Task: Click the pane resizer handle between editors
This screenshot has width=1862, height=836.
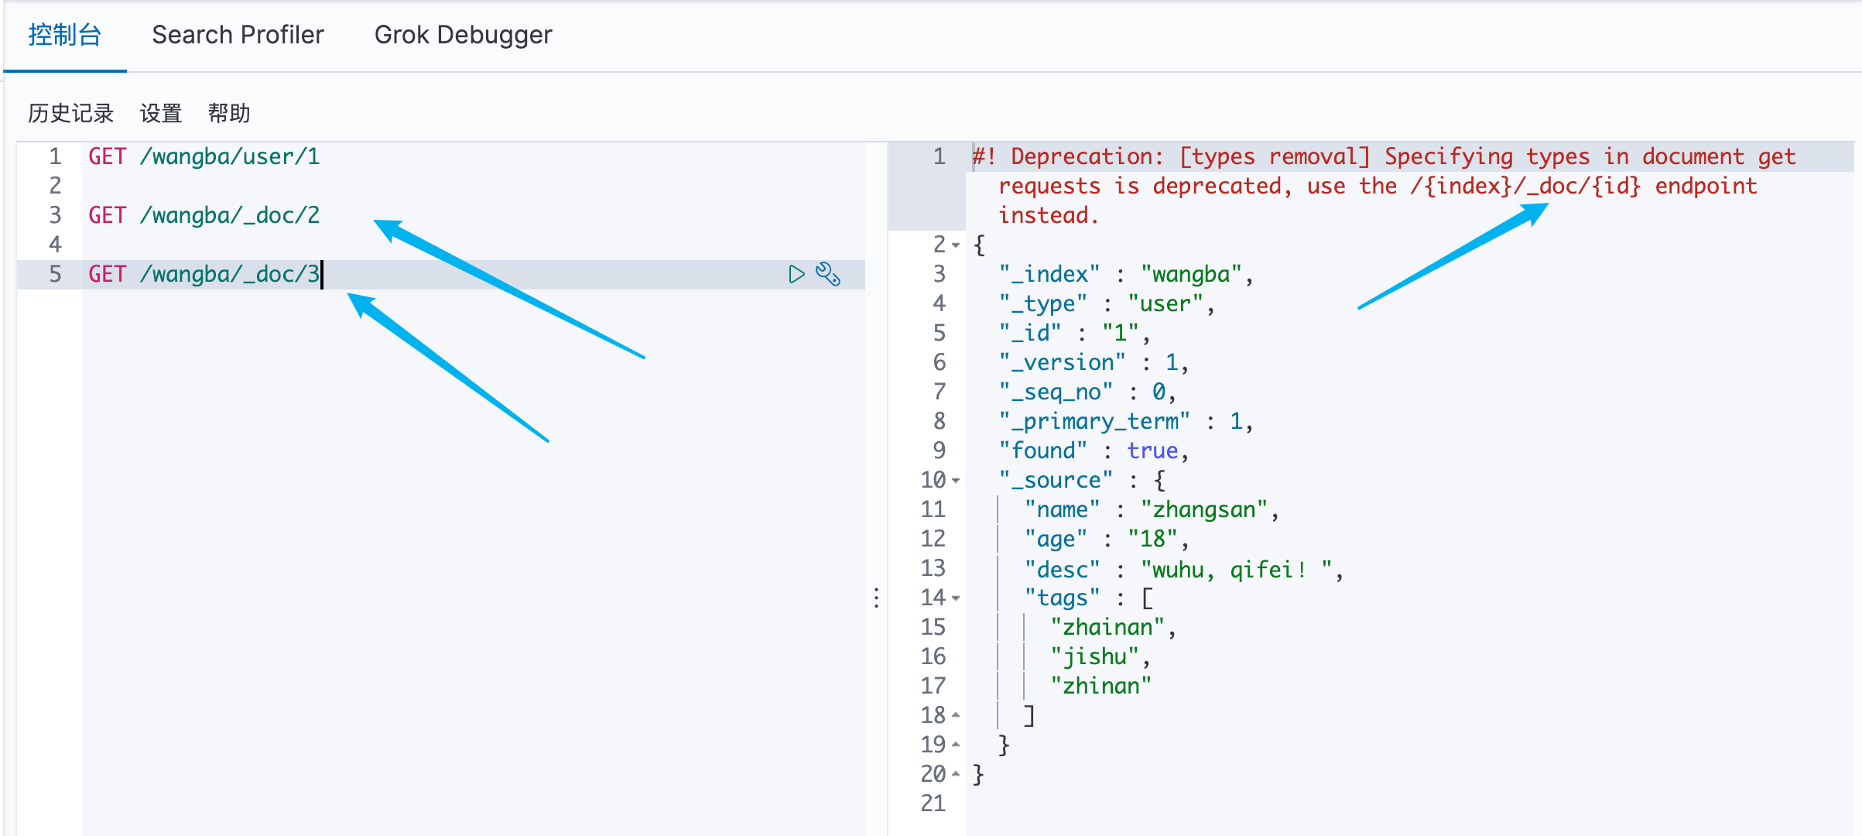Action: (x=876, y=598)
